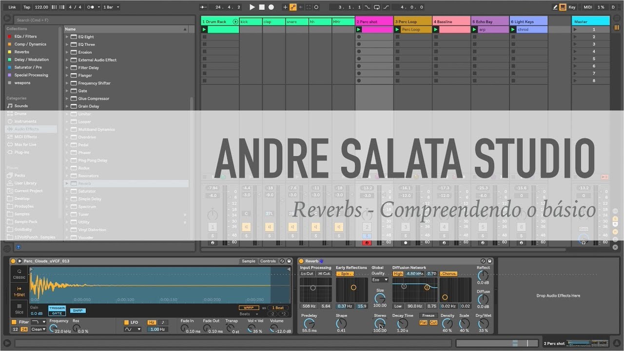Click the *2 double tempo button

point(284,314)
